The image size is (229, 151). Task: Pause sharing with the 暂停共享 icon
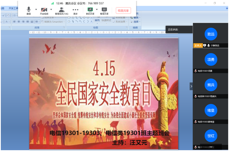[x=104, y=11]
